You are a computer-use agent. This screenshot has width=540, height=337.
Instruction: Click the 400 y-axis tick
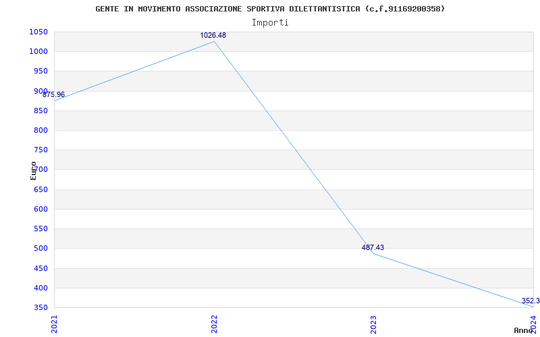40,288
